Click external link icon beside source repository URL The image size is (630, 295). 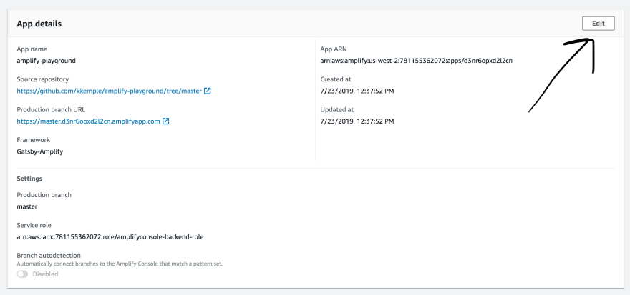tap(208, 91)
